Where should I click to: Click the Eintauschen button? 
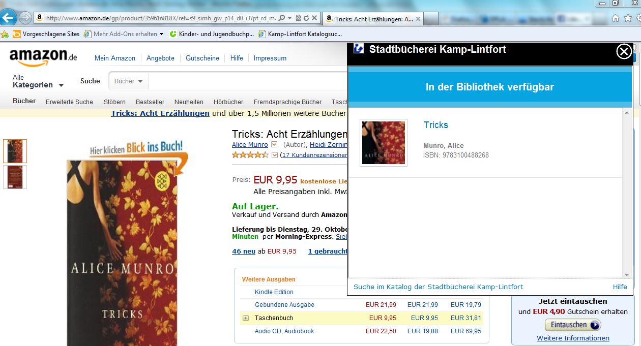[573, 325]
